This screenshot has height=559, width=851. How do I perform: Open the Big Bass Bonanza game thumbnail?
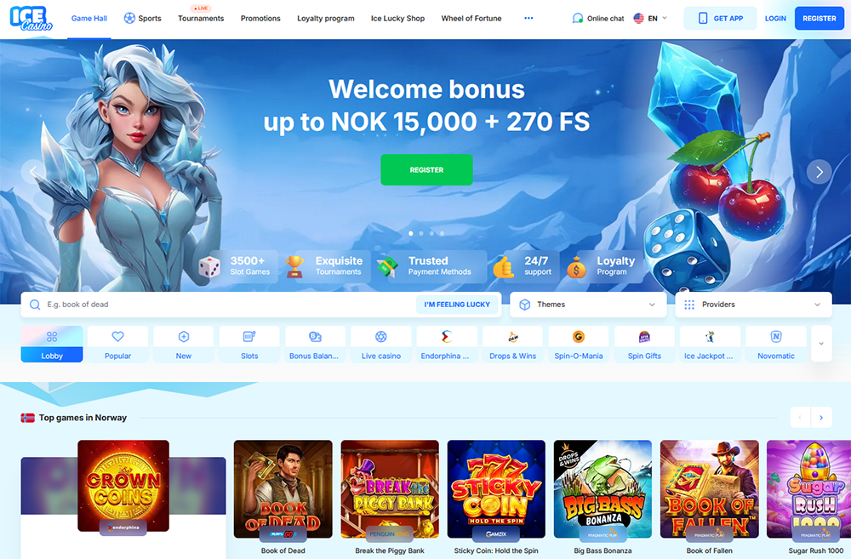pos(603,489)
